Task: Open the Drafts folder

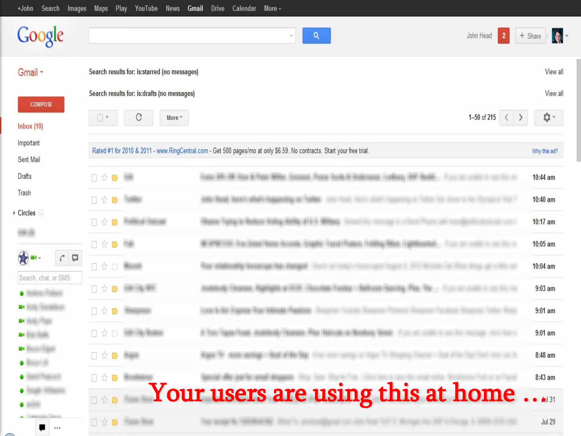Action: coord(25,176)
